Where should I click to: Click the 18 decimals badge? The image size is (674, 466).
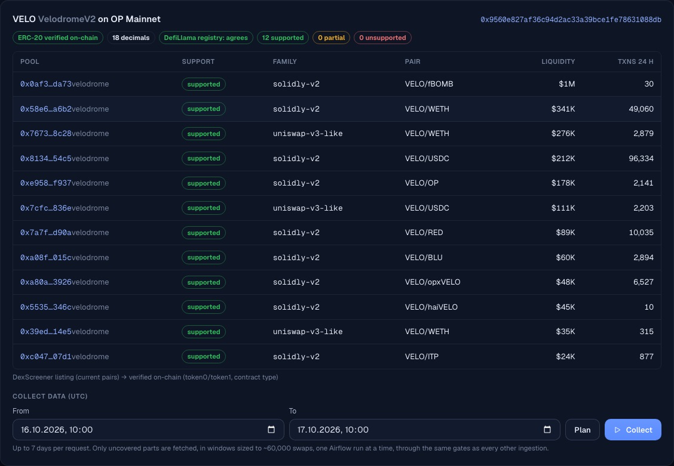131,38
